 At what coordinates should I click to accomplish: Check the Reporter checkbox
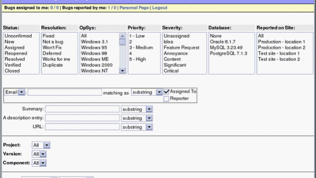166,99
